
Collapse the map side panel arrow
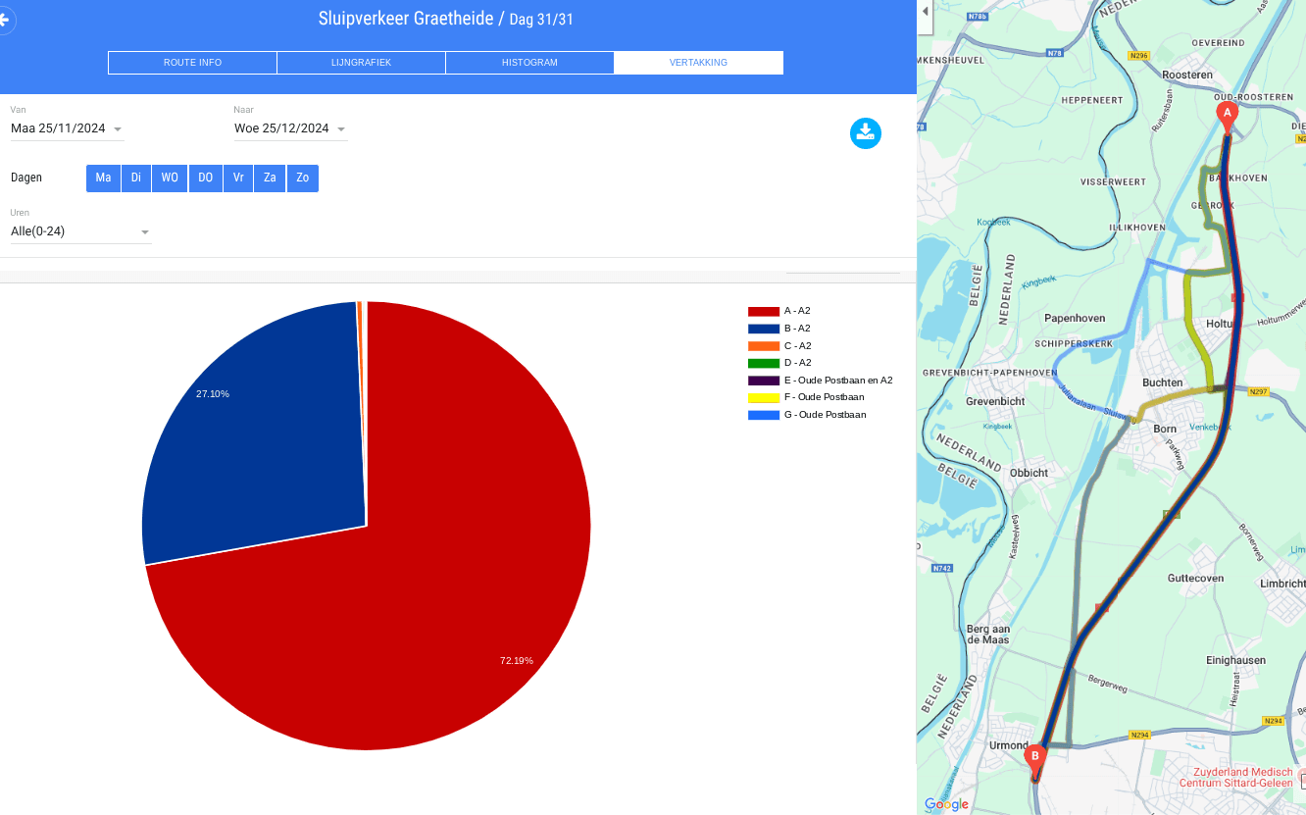pyautogui.click(x=925, y=12)
